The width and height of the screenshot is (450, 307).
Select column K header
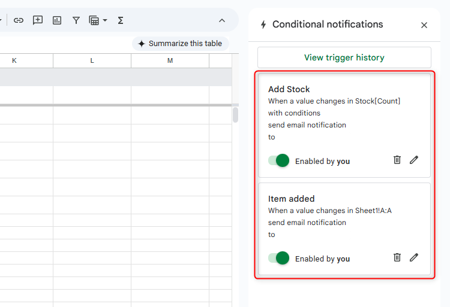point(14,61)
